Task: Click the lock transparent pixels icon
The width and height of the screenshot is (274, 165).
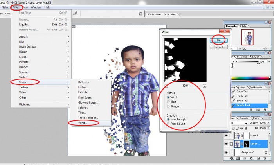Action: pos(233,128)
